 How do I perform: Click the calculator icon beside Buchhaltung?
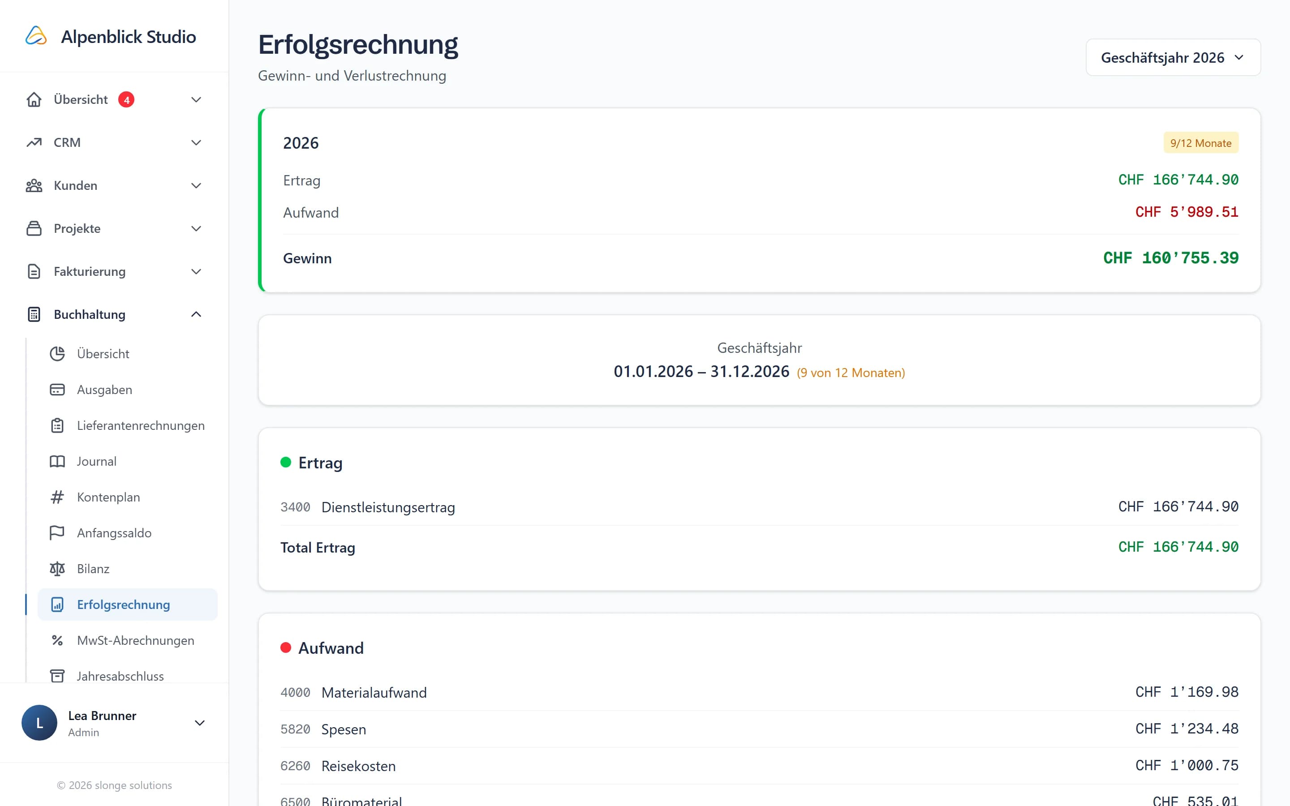click(34, 314)
